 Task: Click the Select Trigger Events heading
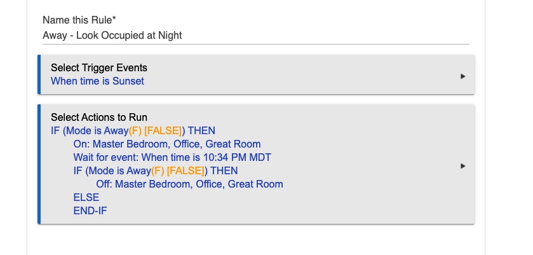pos(99,68)
